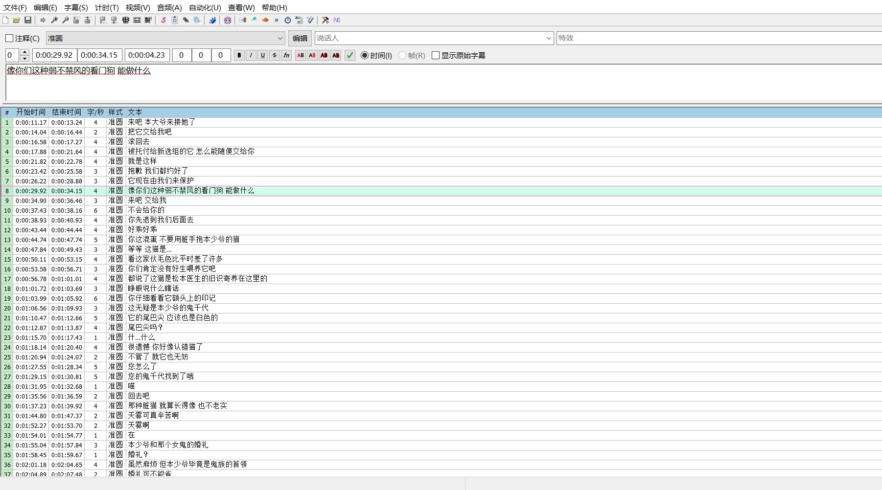Click the Jump To arrow icon
This screenshot has width=882, height=490.
[x=43, y=20]
